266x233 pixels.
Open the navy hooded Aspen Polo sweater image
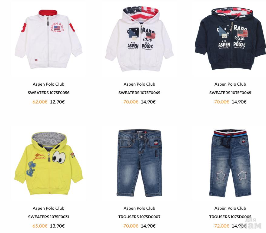coord(230,39)
